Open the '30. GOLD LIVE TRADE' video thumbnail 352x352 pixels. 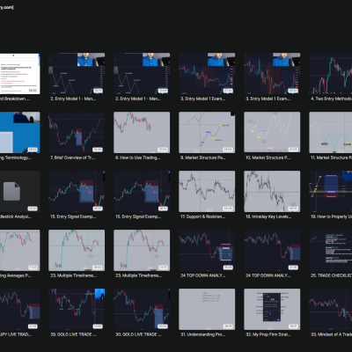pos(142,309)
